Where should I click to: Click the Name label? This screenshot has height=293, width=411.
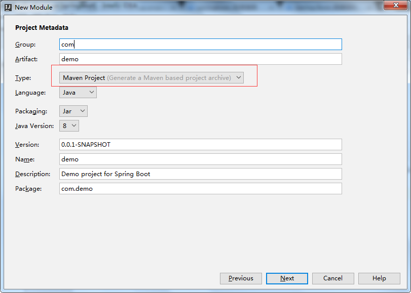[x=25, y=159]
